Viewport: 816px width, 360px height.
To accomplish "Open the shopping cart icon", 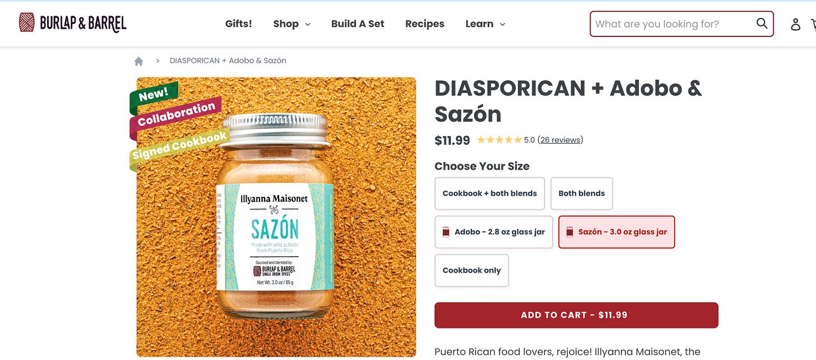I will pyautogui.click(x=813, y=24).
